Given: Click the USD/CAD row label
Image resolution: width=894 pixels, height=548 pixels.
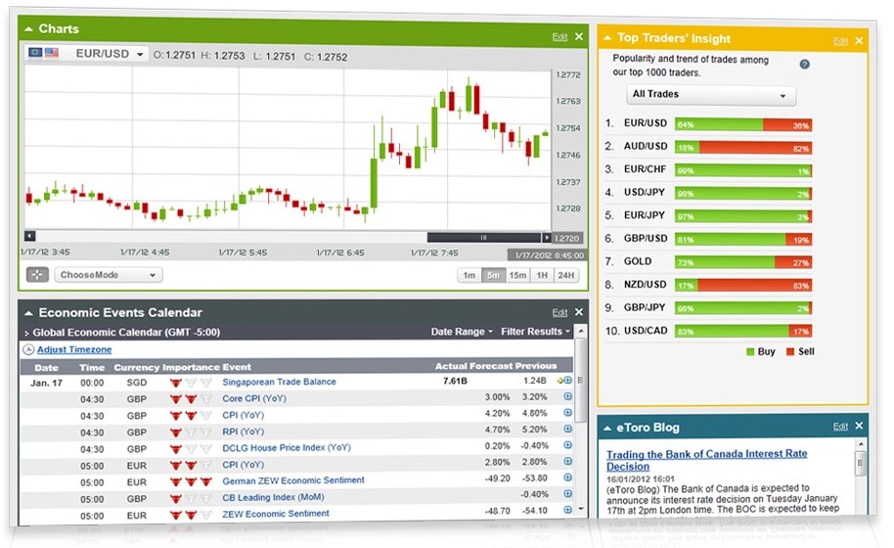Looking at the screenshot, I should tap(646, 331).
